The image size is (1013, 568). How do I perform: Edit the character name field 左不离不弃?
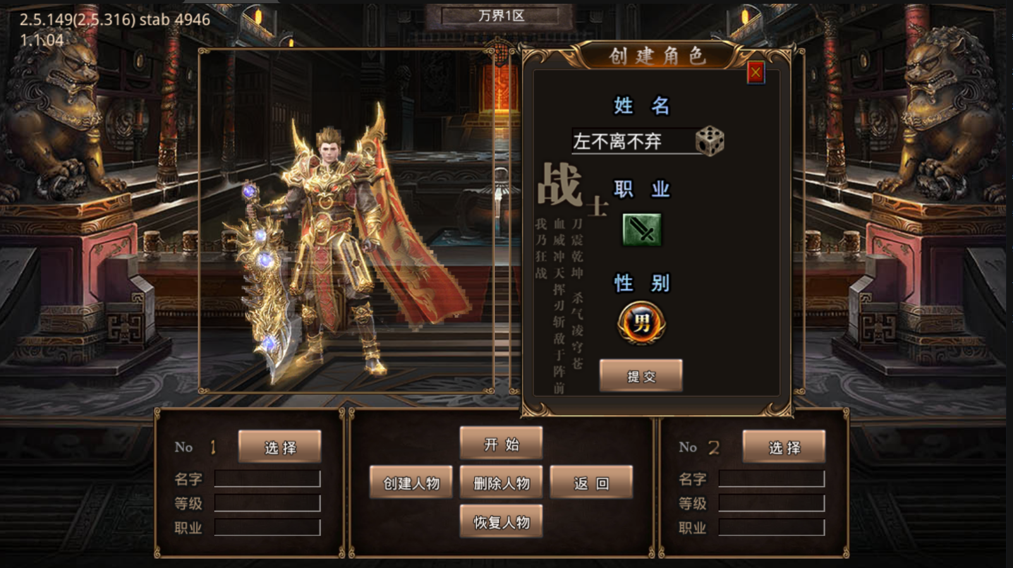coord(632,141)
